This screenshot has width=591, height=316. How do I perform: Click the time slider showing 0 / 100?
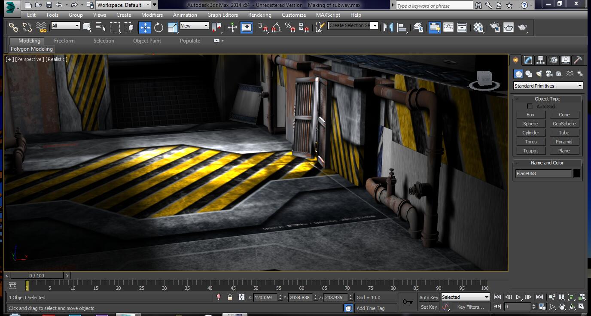click(37, 276)
